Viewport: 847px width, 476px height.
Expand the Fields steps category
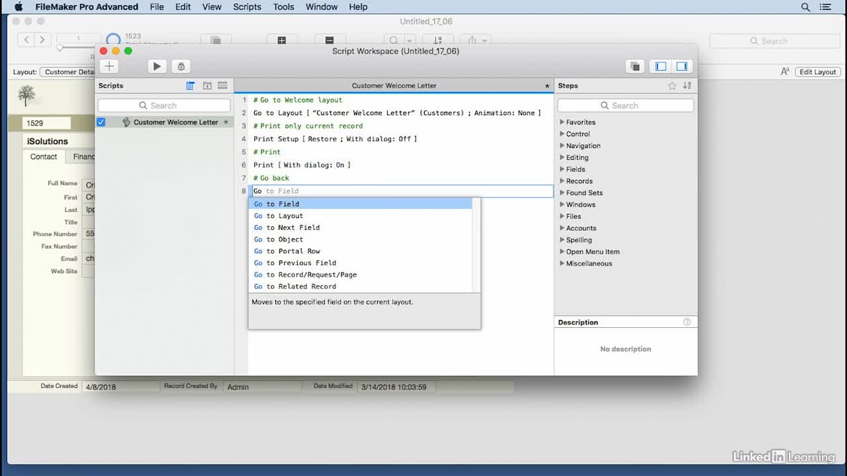[562, 169]
